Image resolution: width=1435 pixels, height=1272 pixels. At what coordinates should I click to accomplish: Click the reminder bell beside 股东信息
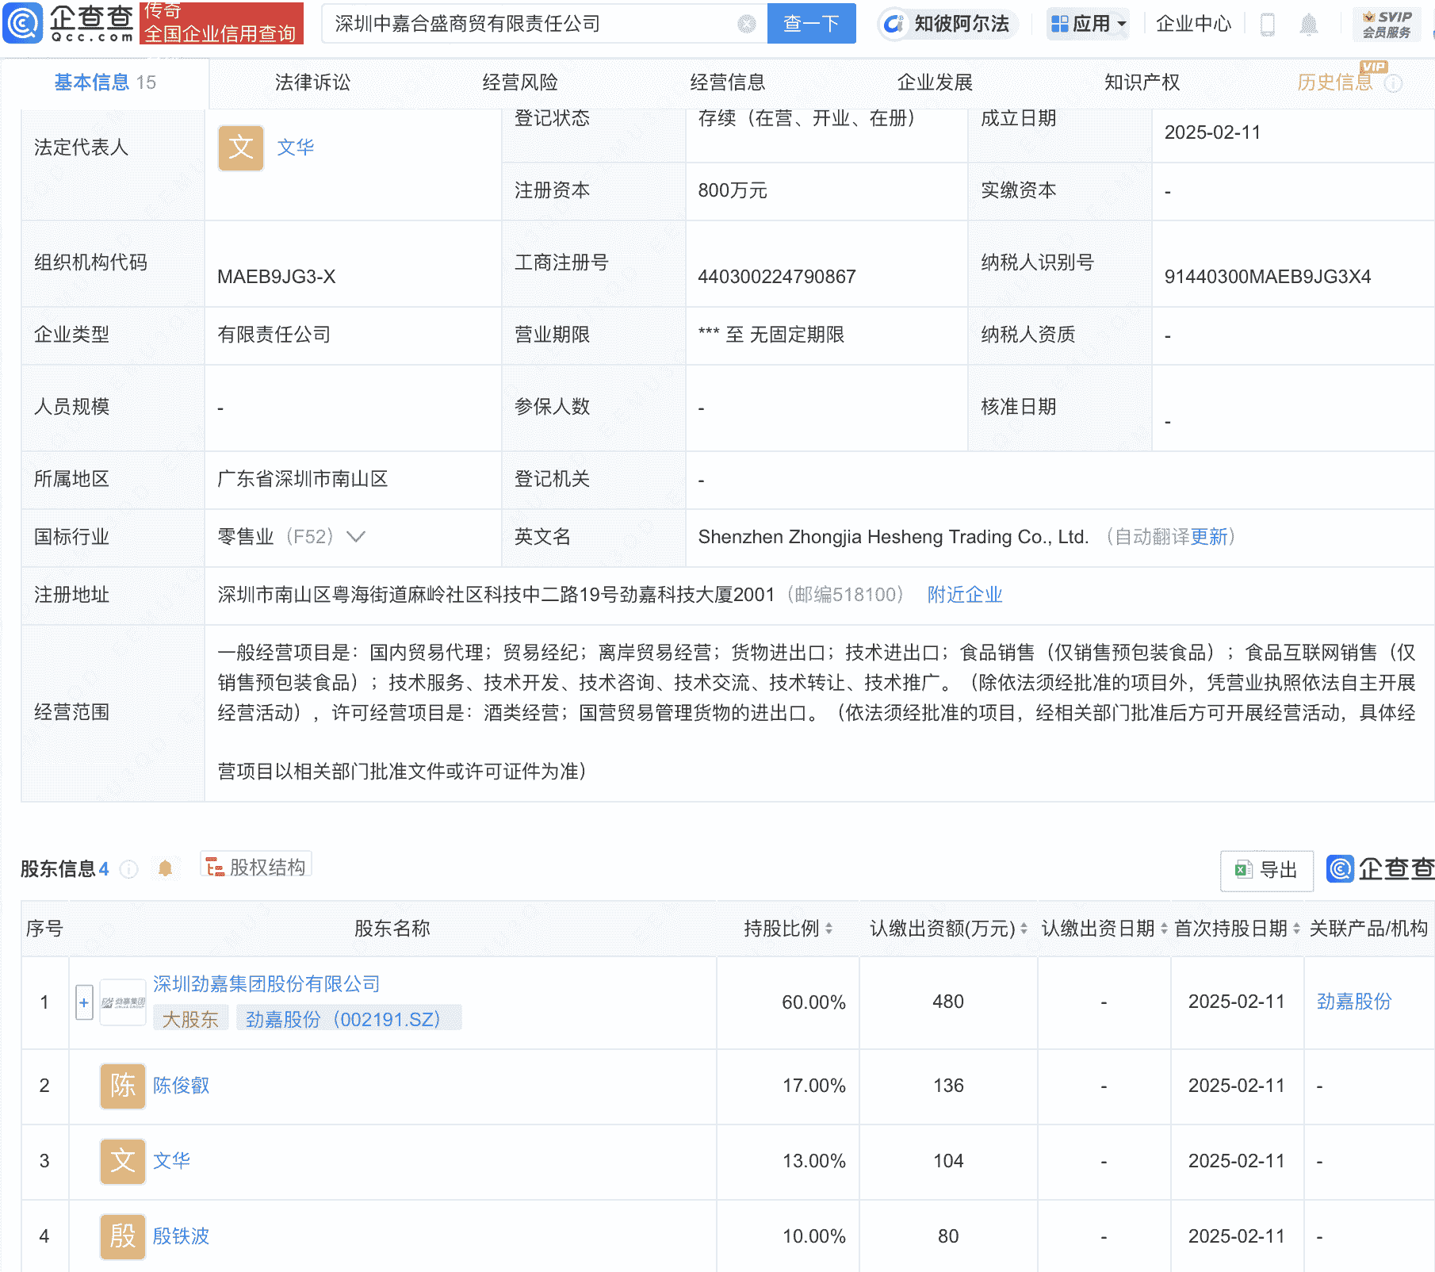pos(166,868)
